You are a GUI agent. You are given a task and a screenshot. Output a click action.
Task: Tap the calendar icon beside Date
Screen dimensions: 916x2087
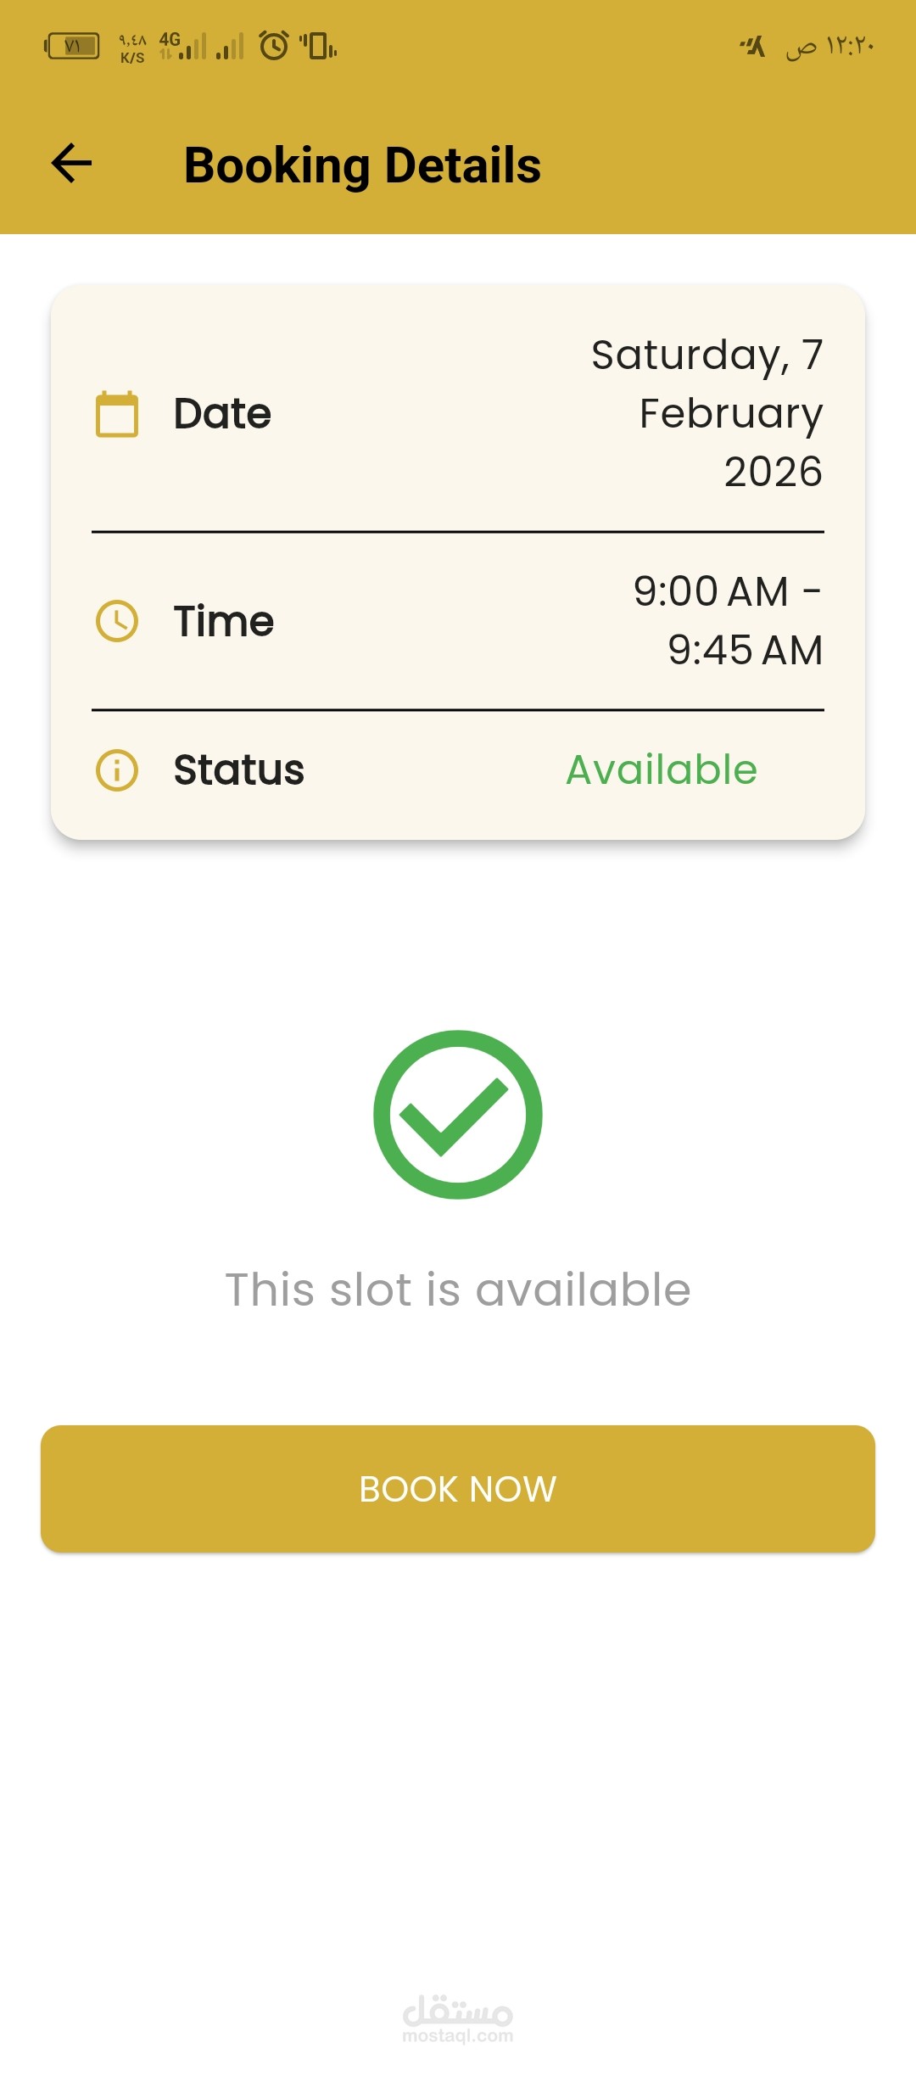click(117, 414)
